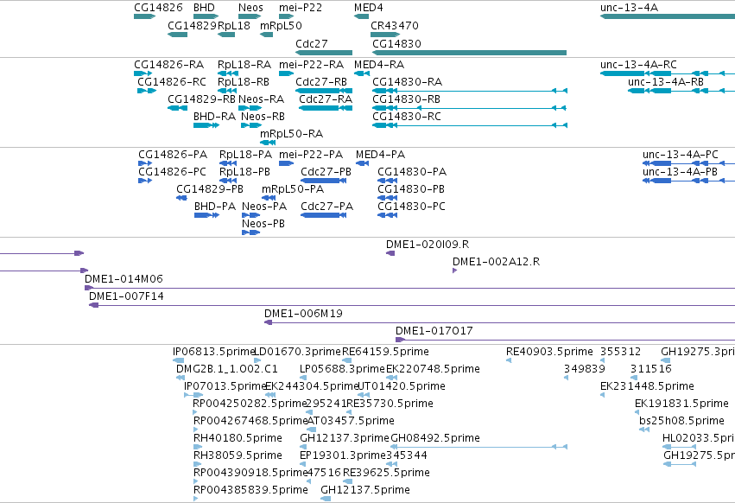Click protein mei-P22-PA
Viewport: 735px width, 503px height.
(x=287, y=163)
